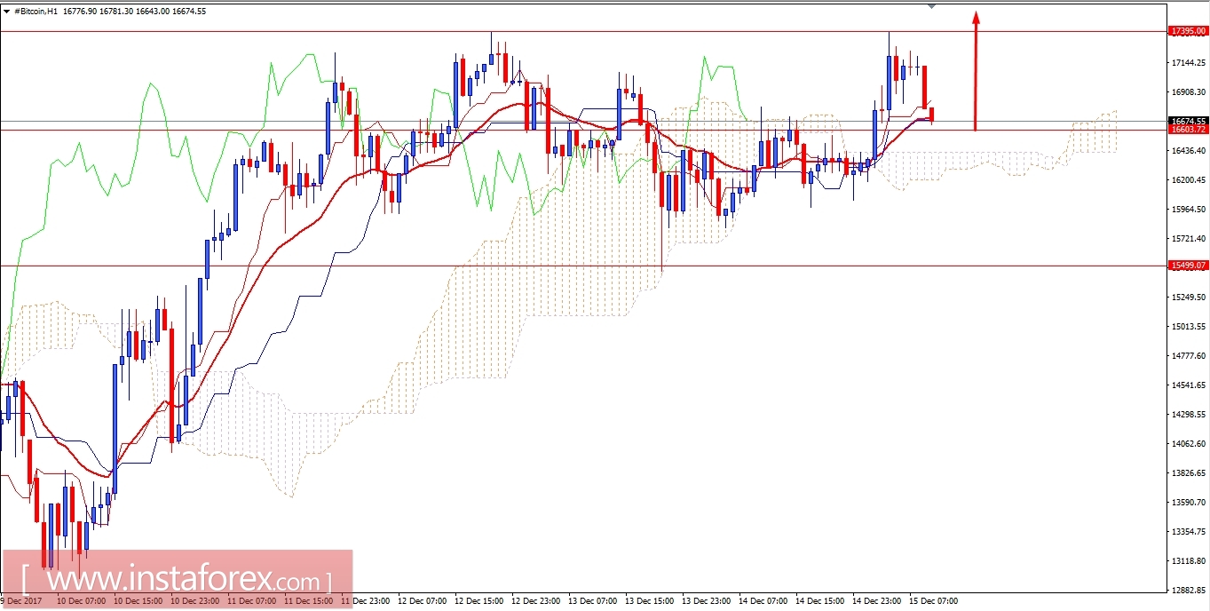Screen dimensions: 1210x611
Task: Click time axis label 14 Dec 23:00
Action: 875,601
